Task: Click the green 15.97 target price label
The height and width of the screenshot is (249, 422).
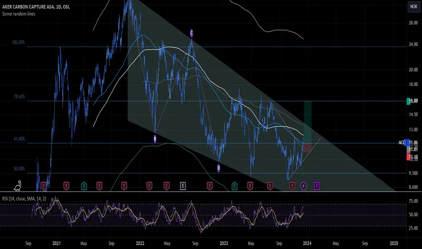Action: click(412, 101)
